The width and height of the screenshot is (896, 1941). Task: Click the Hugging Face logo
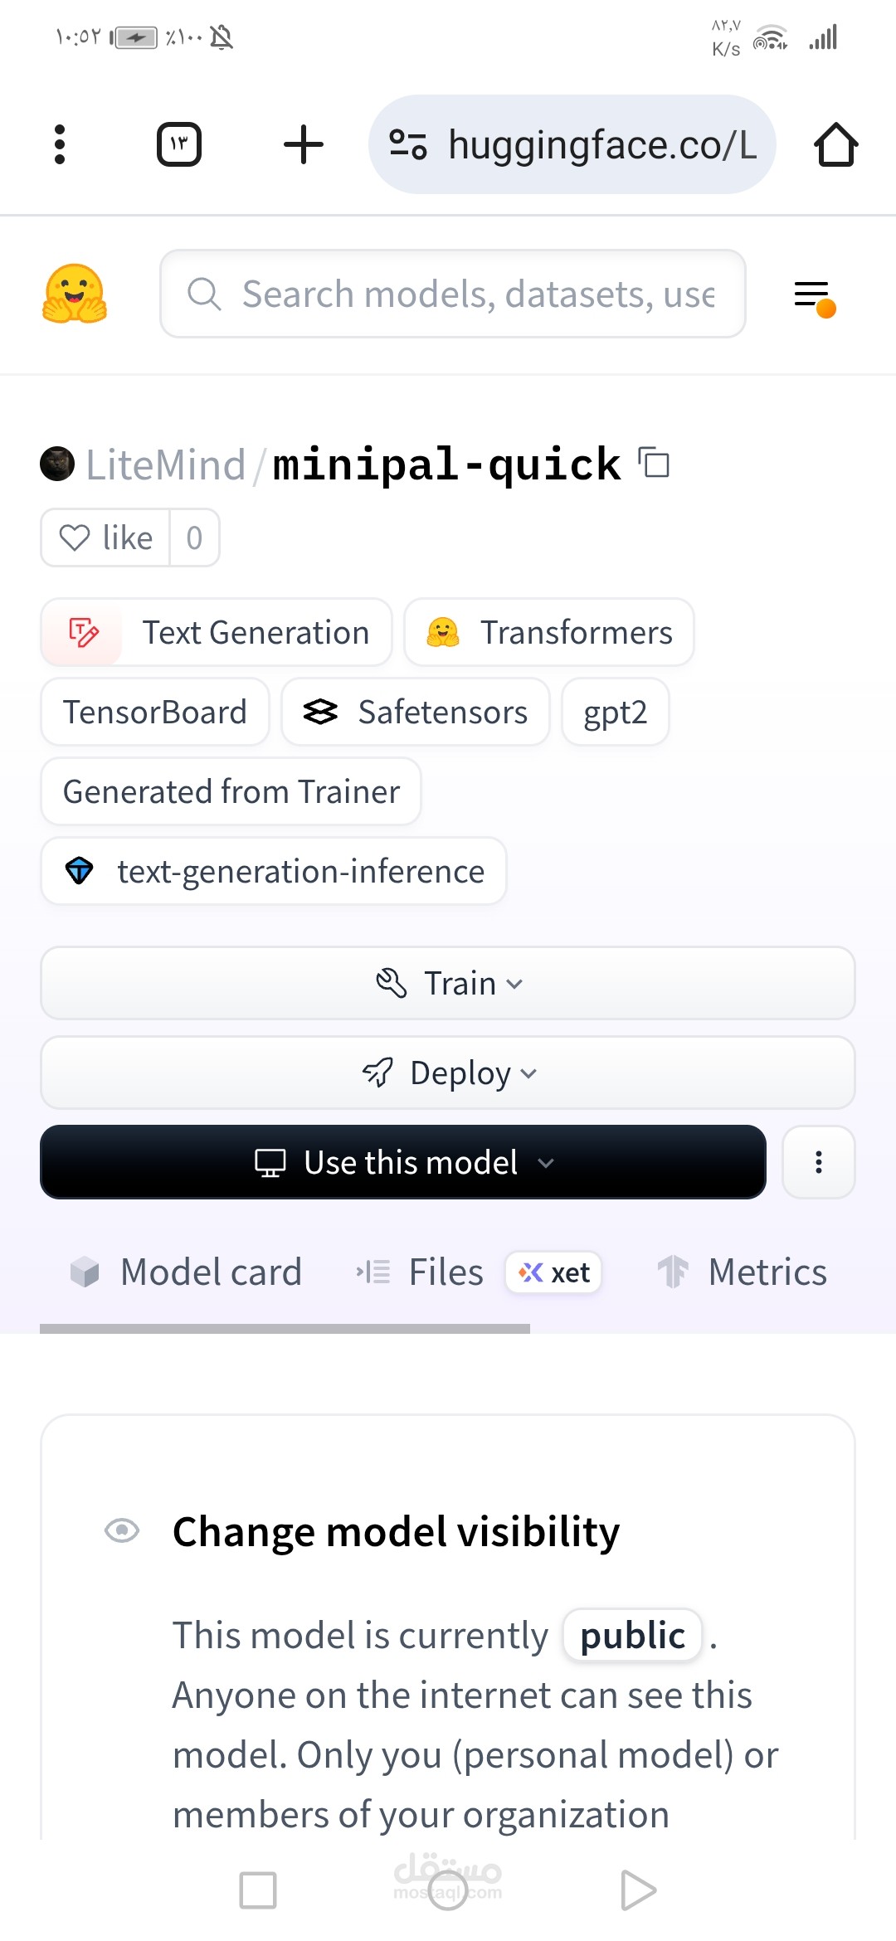tap(75, 294)
